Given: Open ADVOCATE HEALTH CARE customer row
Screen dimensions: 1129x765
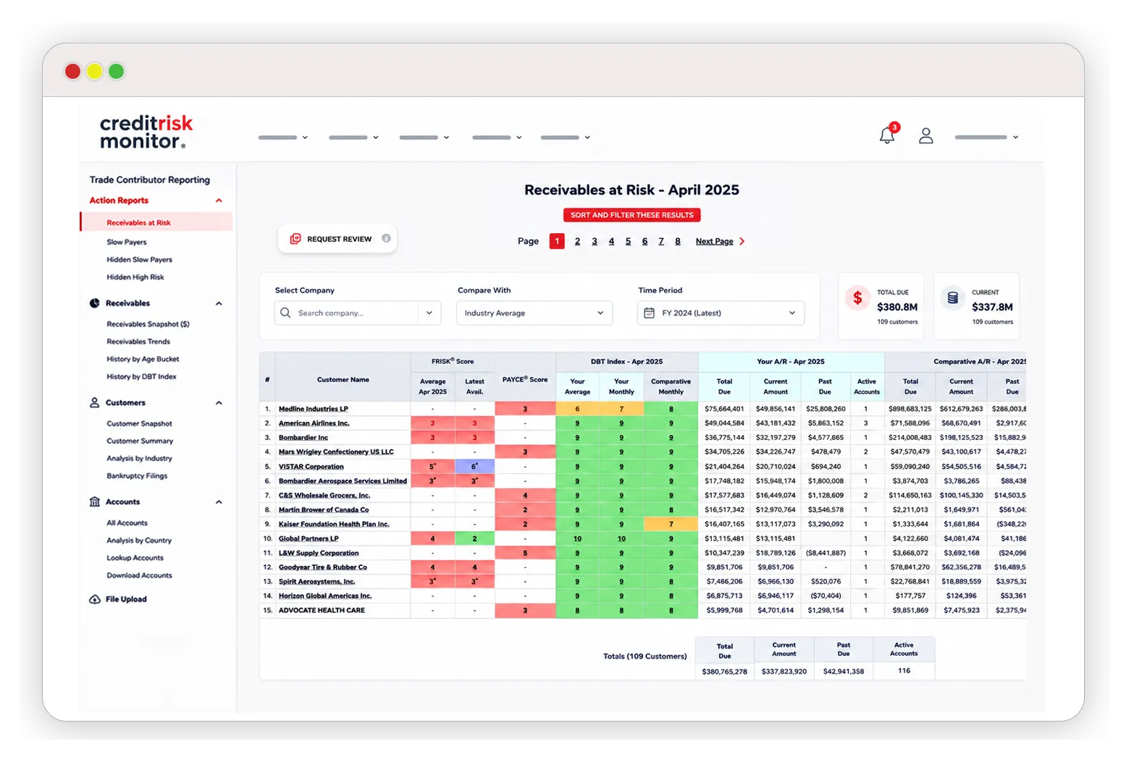Looking at the screenshot, I should coord(322,610).
